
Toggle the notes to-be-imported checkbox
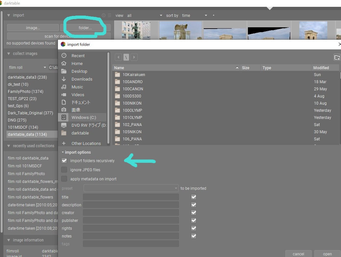click(x=194, y=236)
